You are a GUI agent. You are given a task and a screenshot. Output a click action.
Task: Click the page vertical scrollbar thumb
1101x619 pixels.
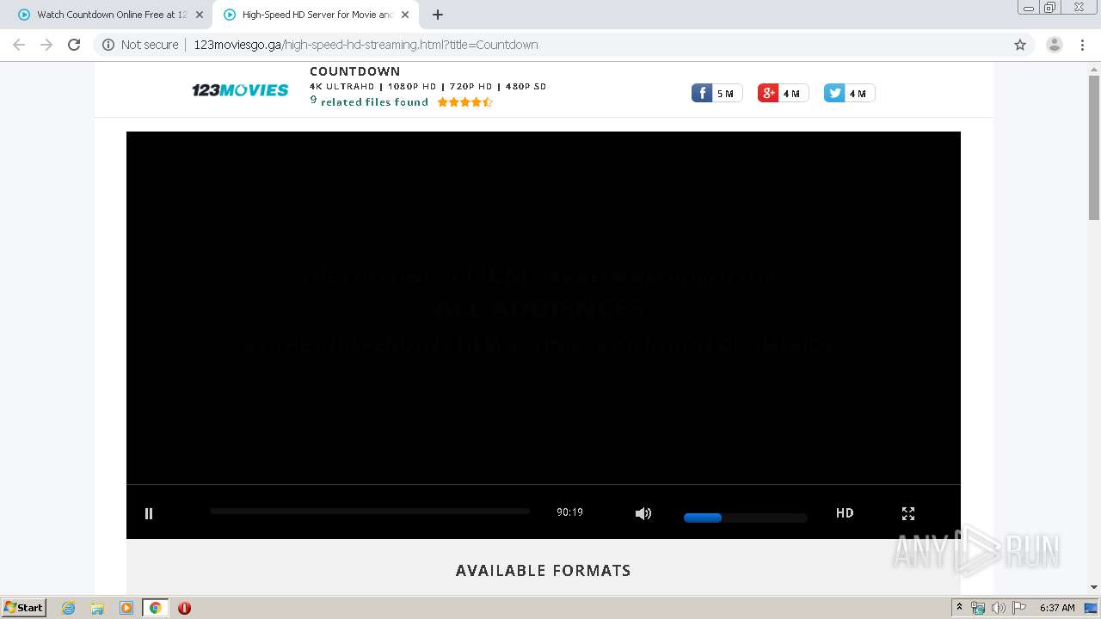[x=1094, y=146]
